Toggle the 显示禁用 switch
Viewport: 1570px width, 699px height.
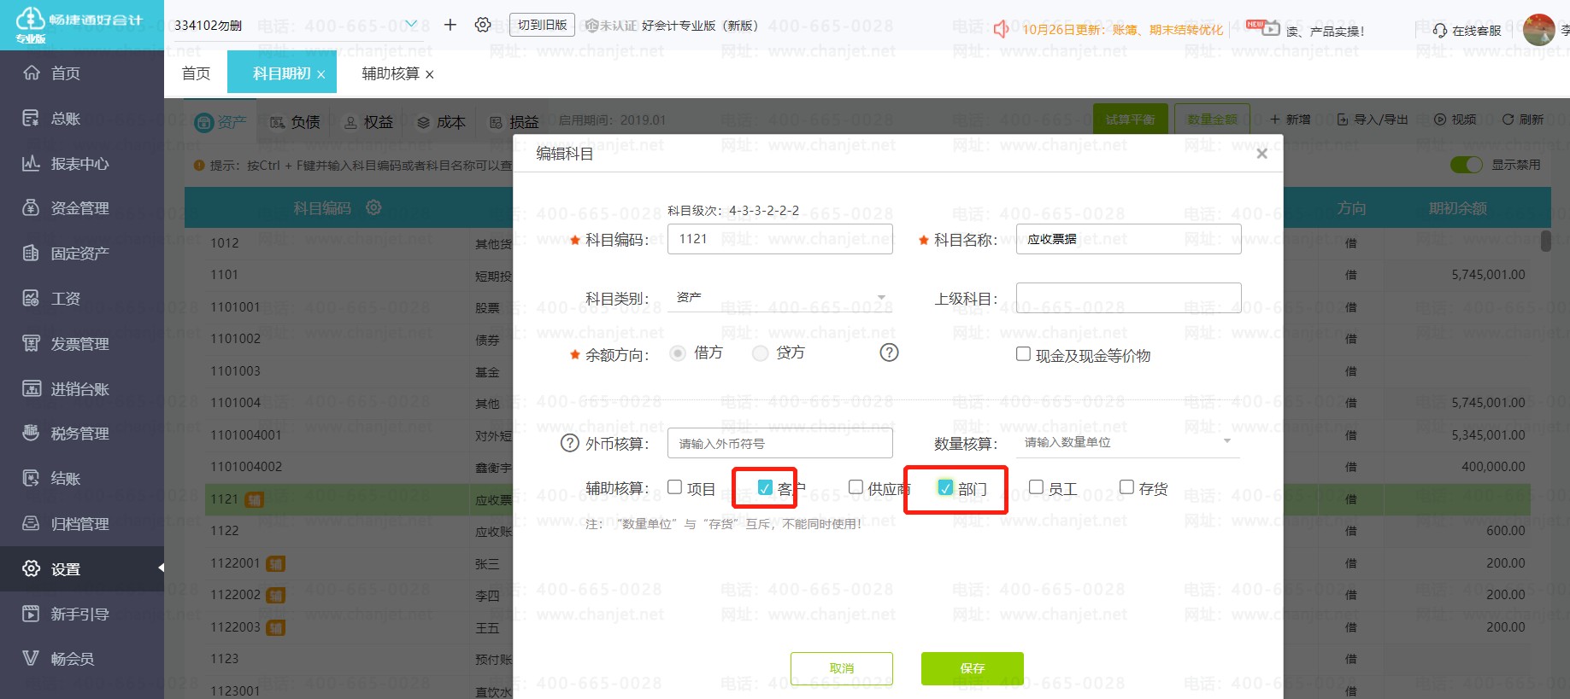(1467, 165)
